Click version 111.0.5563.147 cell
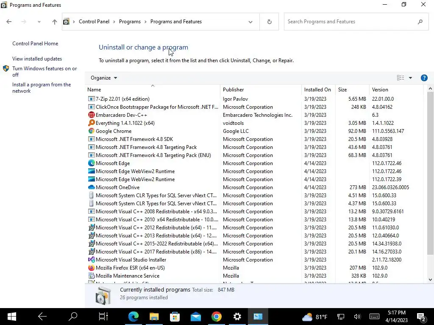 [388, 131]
